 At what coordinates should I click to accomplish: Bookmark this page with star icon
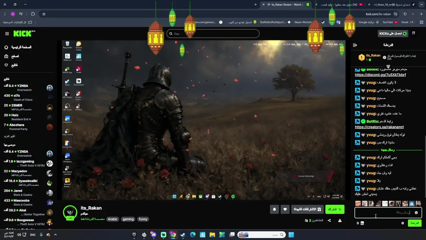point(44,14)
